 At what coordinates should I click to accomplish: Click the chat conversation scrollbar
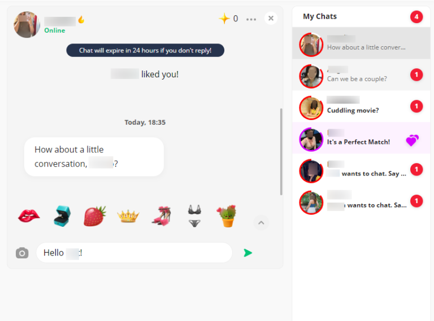point(281,152)
